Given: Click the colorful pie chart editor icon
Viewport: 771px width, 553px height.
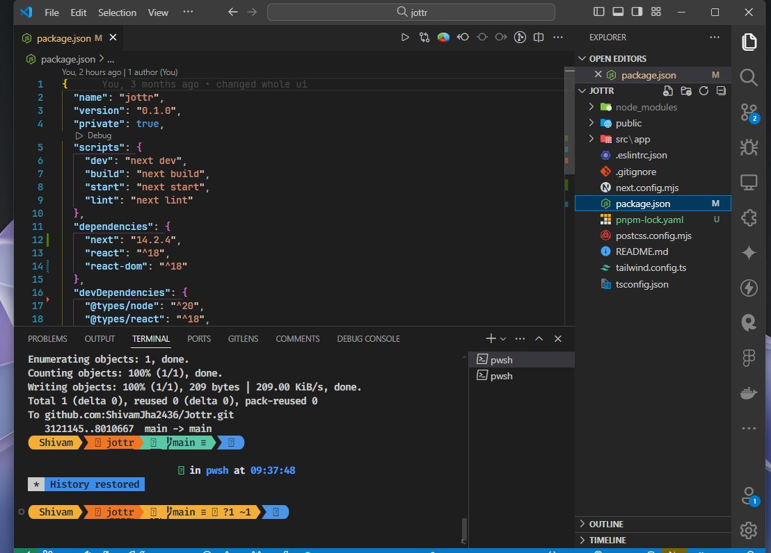Looking at the screenshot, I should [x=443, y=38].
